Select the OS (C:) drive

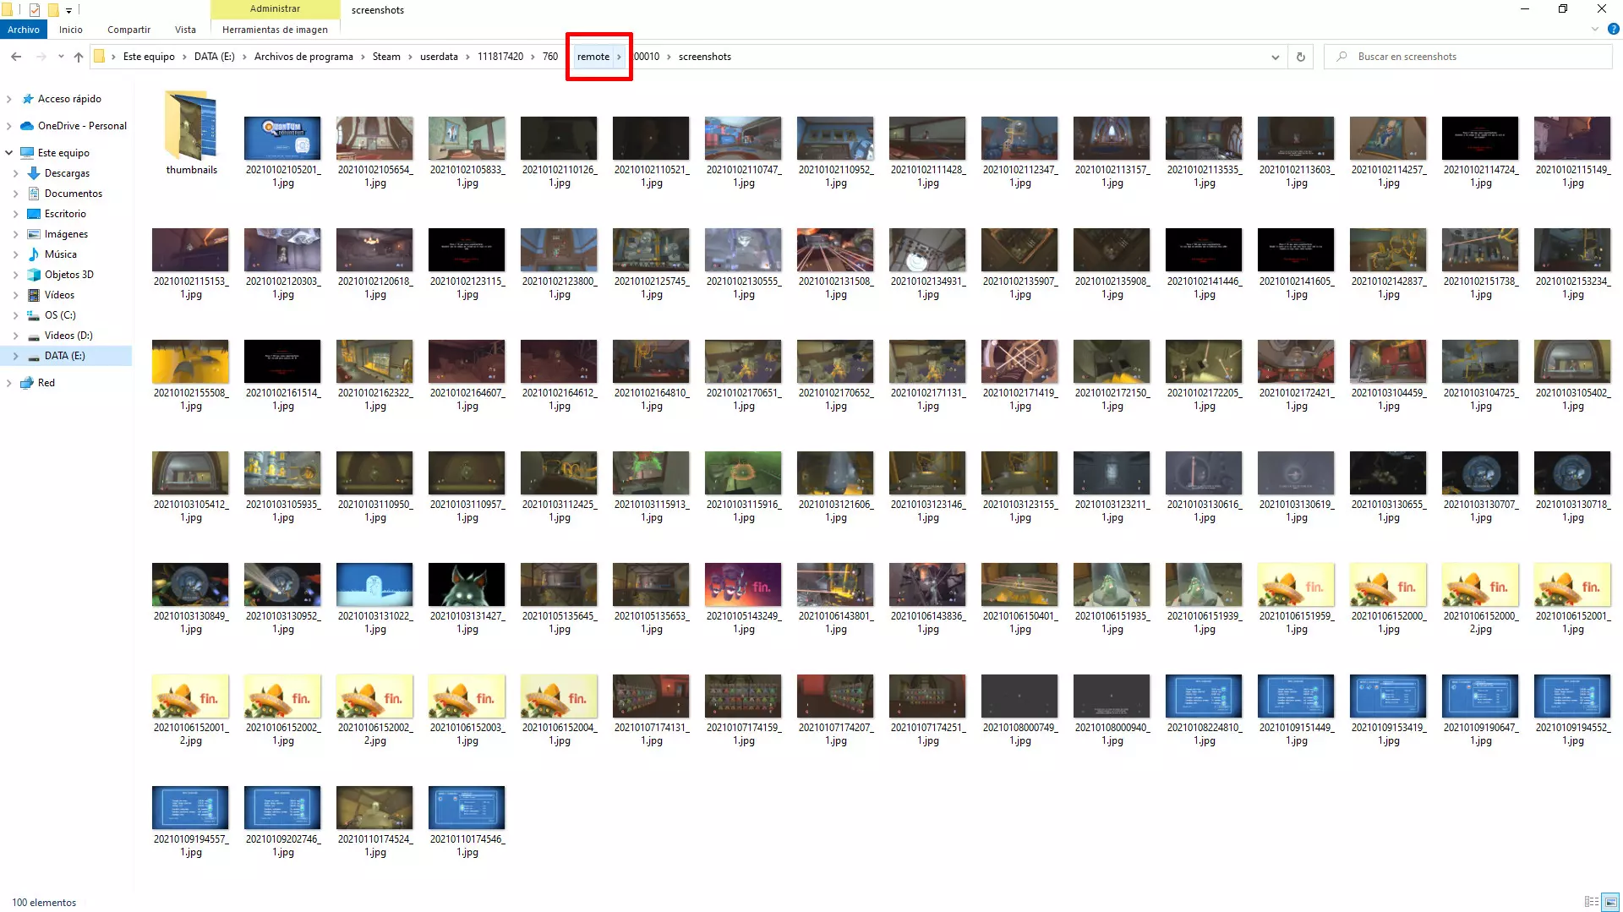coord(52,315)
